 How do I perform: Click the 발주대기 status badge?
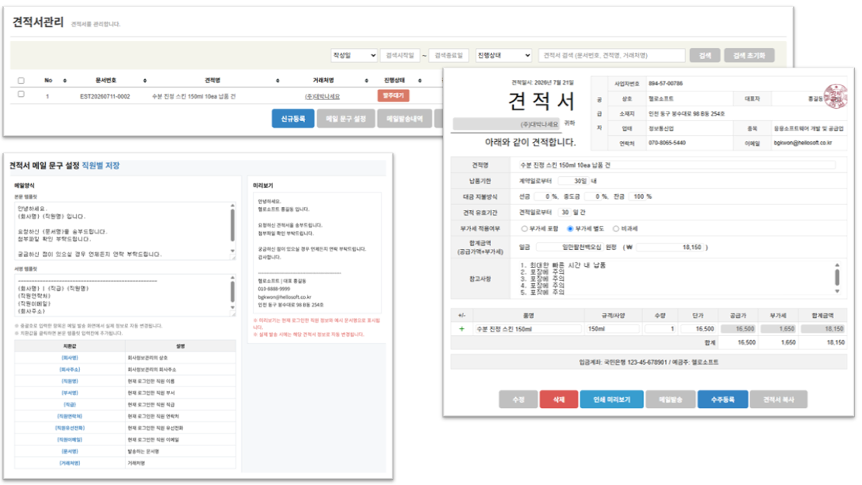393,95
